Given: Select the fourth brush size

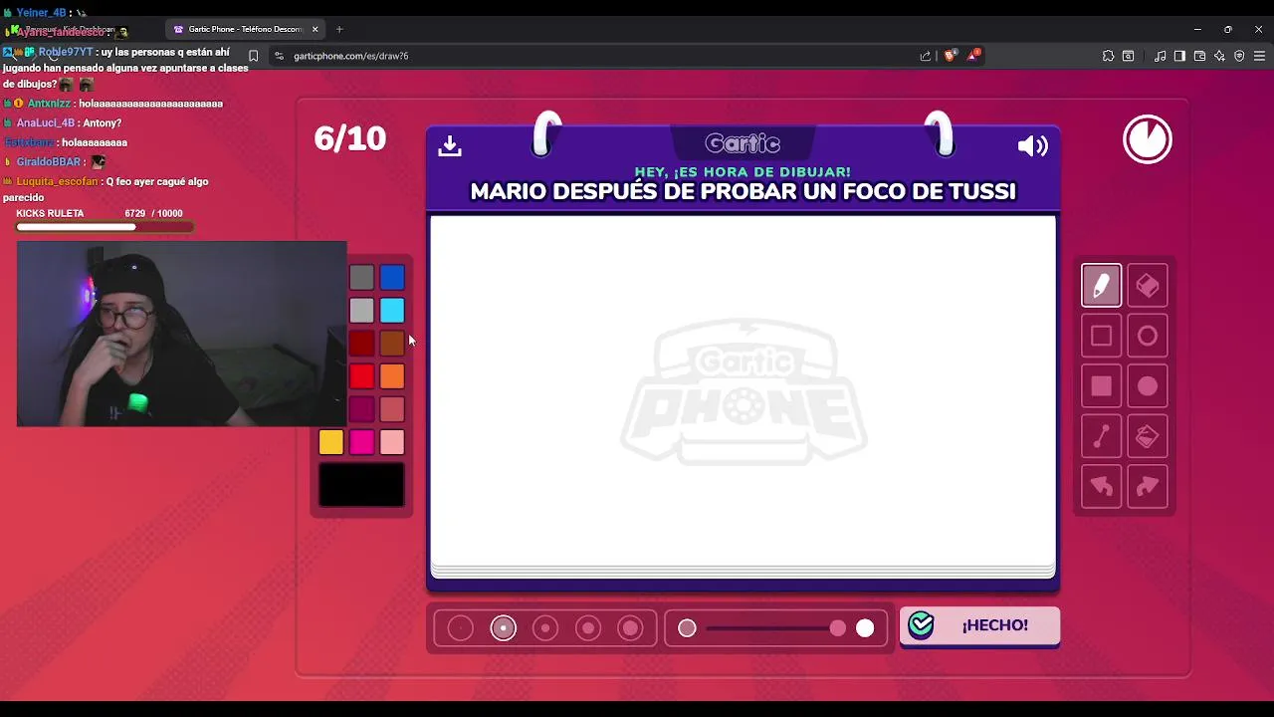Looking at the screenshot, I should click(x=588, y=628).
